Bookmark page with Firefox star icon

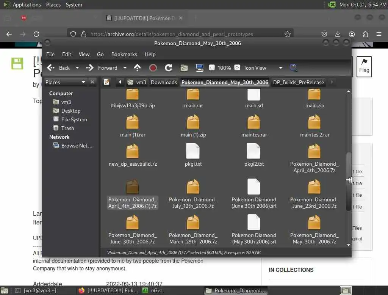(x=287, y=34)
